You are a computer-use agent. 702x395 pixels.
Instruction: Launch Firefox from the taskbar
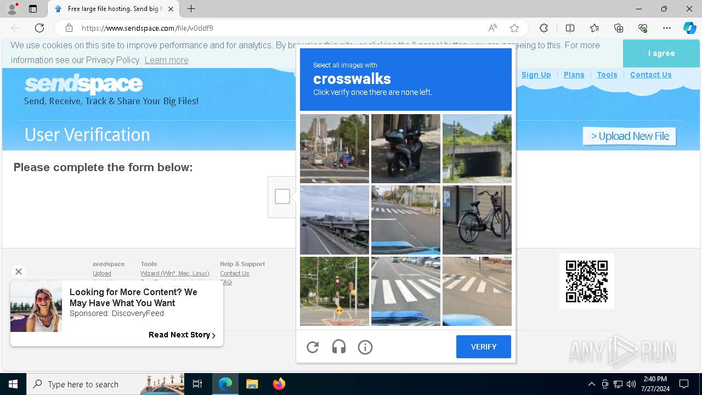tap(279, 384)
